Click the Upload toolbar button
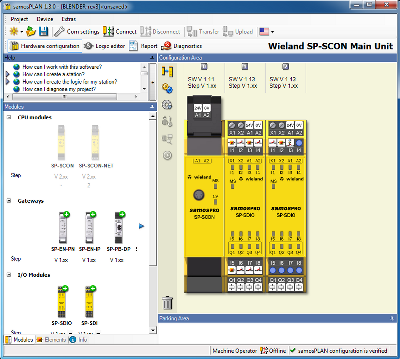 [x=238, y=32]
